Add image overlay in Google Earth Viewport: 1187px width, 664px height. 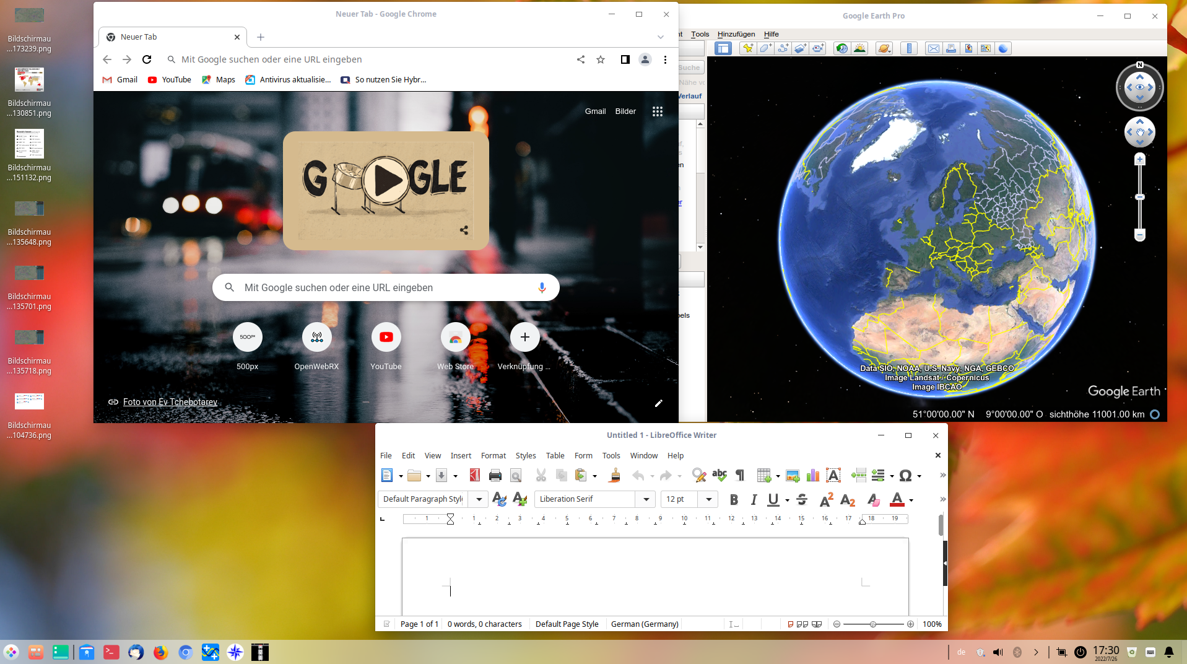click(x=800, y=48)
